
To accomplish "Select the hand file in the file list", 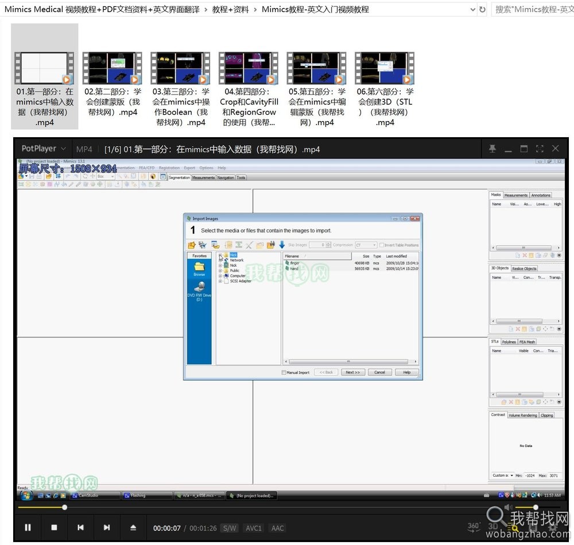I will (x=294, y=268).
